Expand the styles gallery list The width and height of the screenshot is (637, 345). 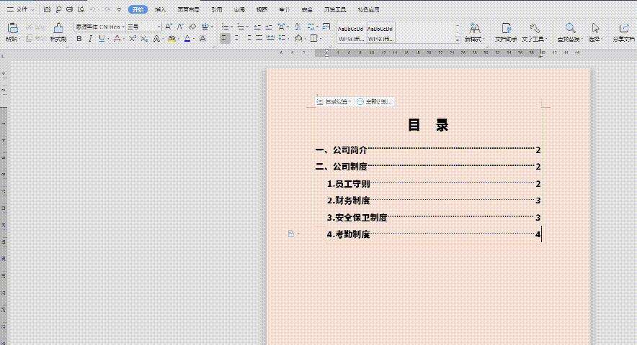click(457, 40)
